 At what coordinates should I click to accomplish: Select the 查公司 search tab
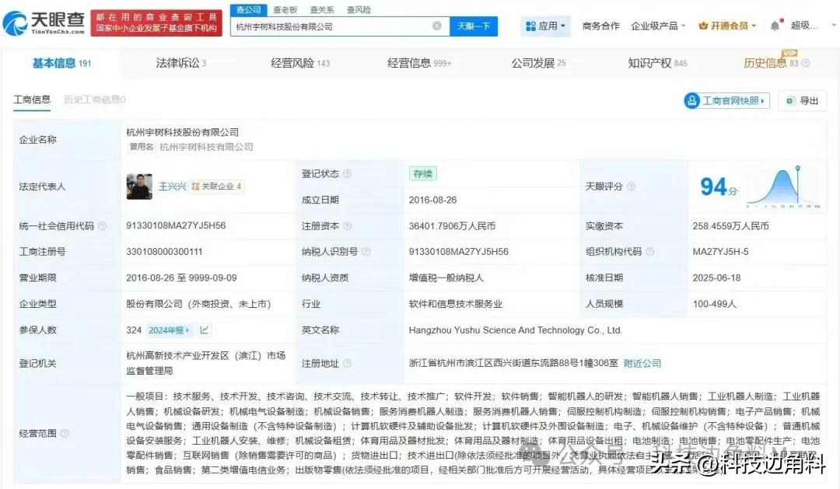click(x=249, y=9)
